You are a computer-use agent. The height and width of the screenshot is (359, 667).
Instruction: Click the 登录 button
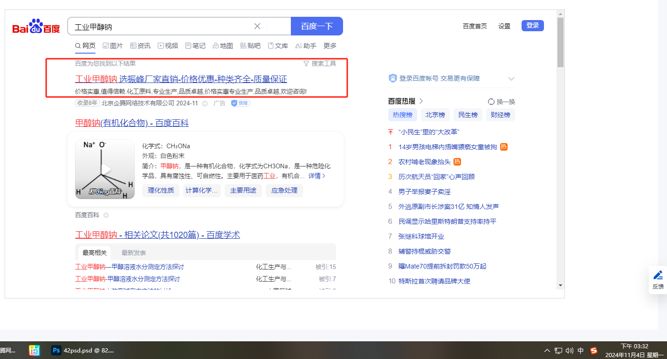tap(532, 26)
